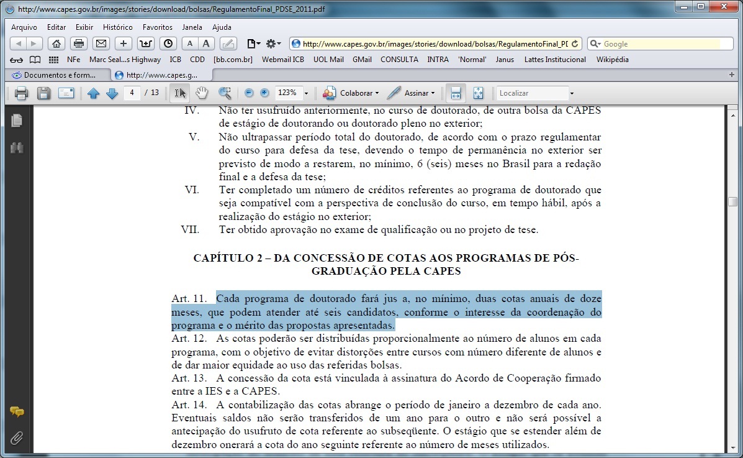Add page to Reading List icon
Image resolution: width=743 pixels, height=458 pixels.
(145, 44)
